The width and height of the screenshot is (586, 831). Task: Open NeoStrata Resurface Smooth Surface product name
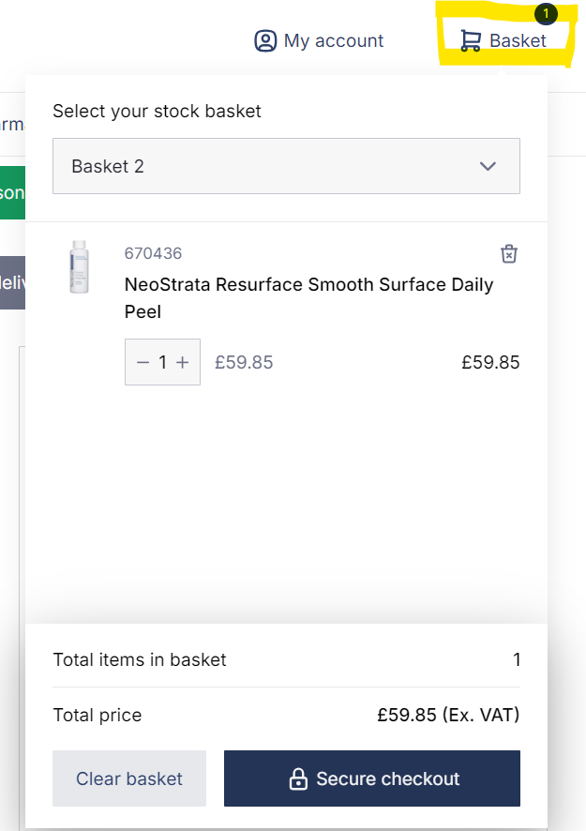[x=308, y=298]
